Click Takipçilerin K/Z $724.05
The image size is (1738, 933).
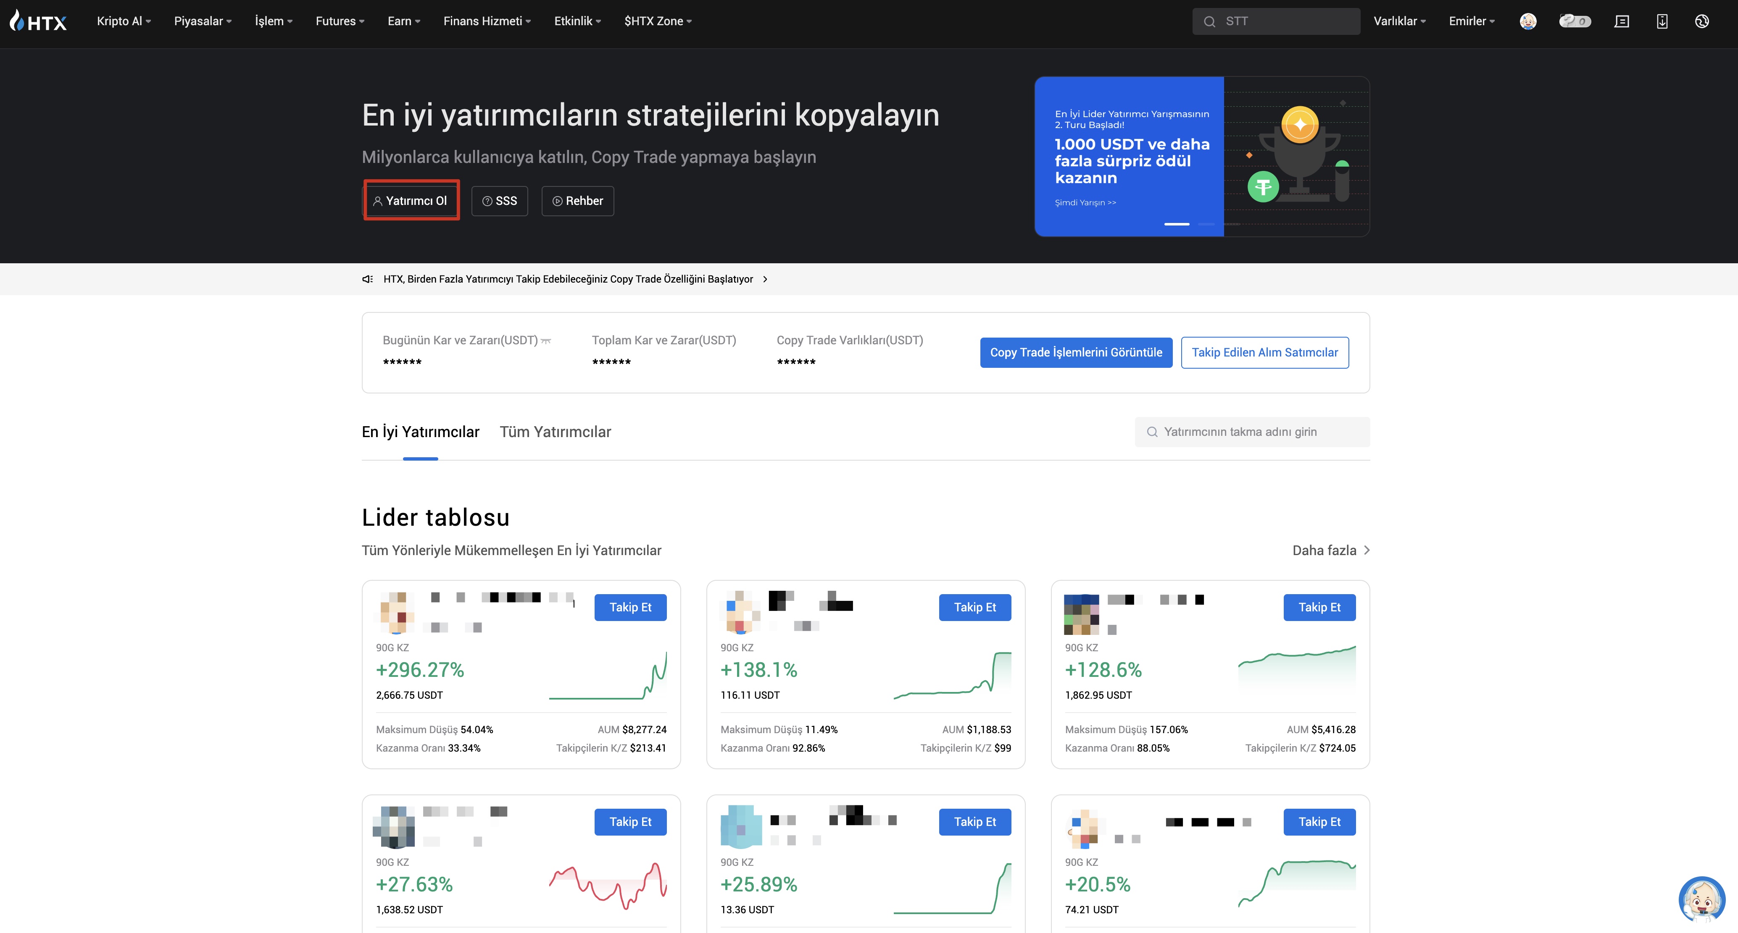[x=1300, y=748]
